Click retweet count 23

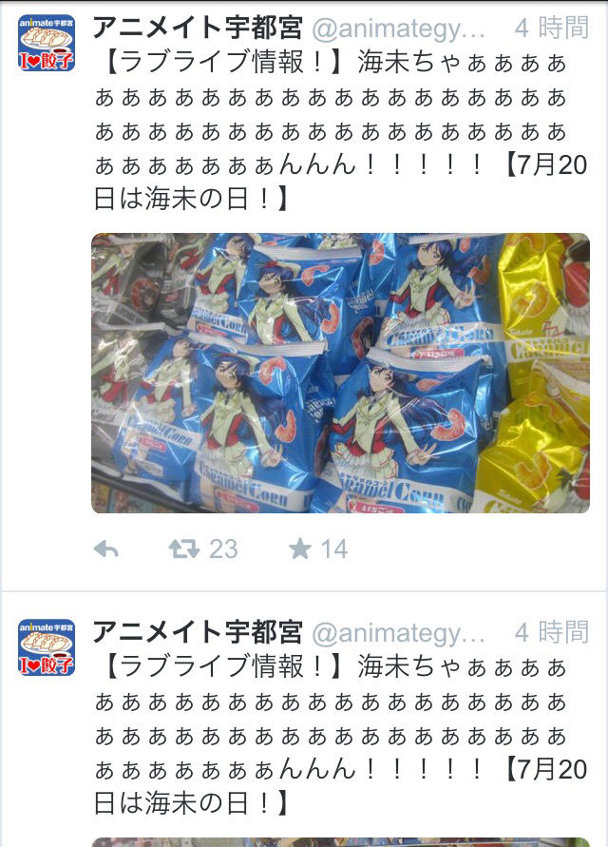coord(223,549)
